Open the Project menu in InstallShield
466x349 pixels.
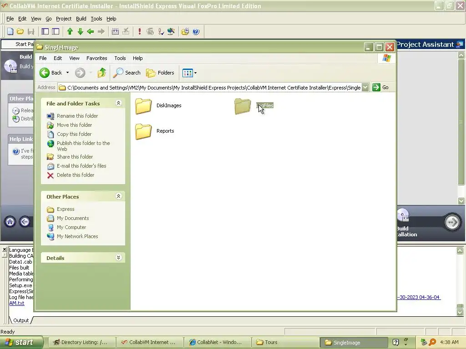click(x=64, y=19)
